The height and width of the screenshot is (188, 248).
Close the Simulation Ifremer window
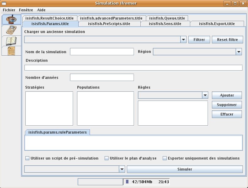[243, 3]
